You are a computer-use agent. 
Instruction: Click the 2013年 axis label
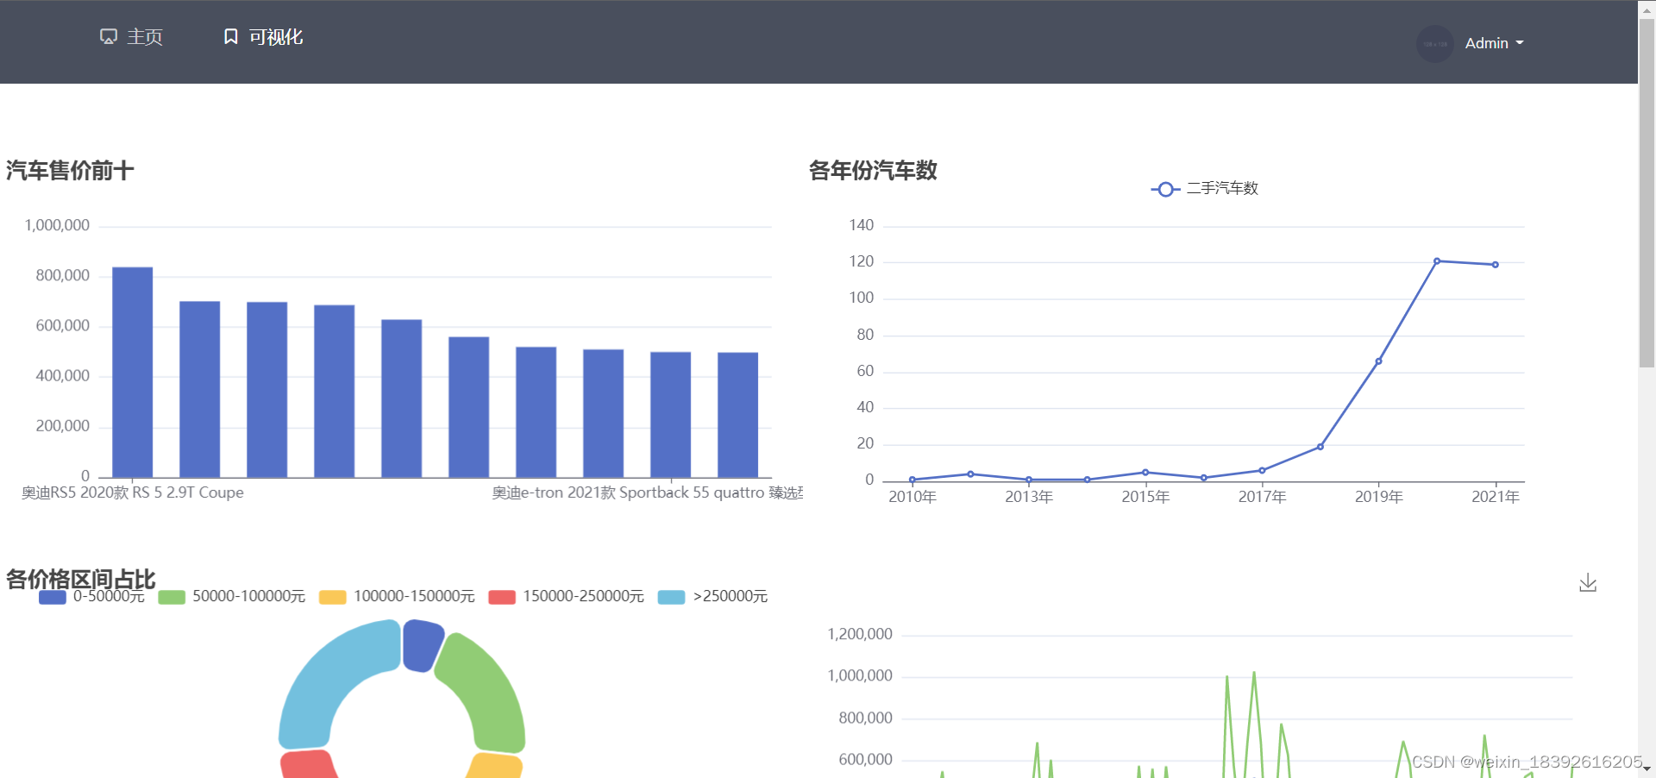click(x=1029, y=497)
